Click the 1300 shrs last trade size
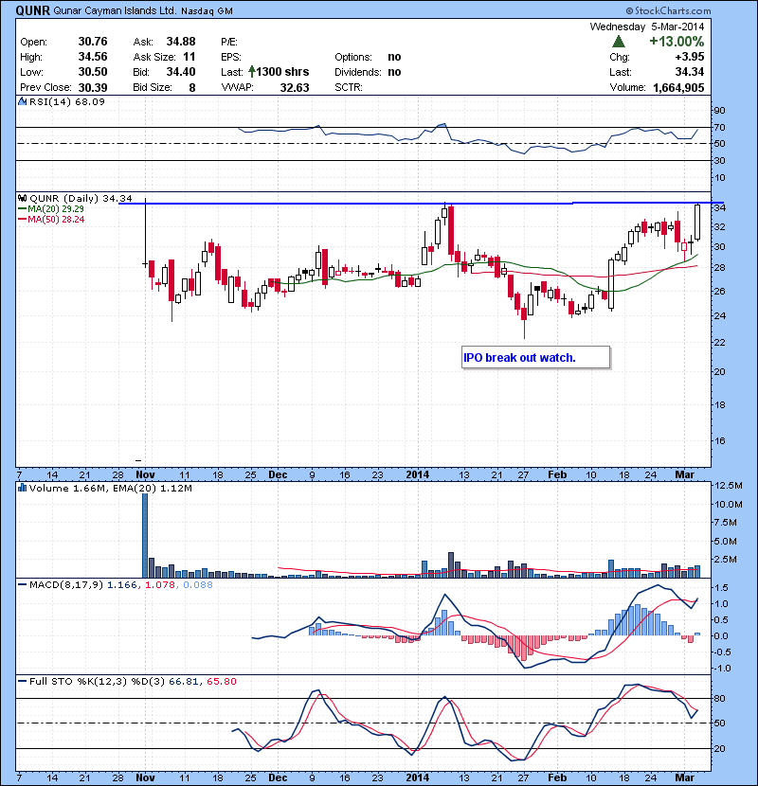758x786 pixels. (x=282, y=72)
